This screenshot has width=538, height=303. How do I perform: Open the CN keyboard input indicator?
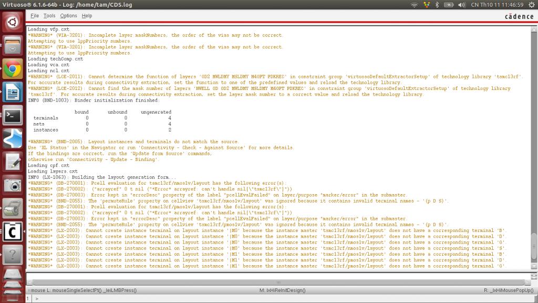pos(474,5)
